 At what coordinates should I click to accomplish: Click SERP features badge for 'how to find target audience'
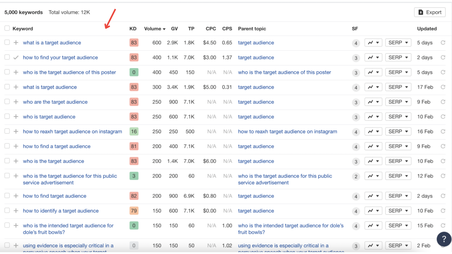356,196
